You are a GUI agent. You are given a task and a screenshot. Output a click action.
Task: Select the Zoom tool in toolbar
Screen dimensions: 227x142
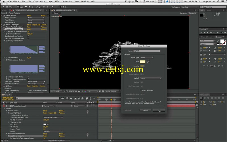click(x=10, y=7)
